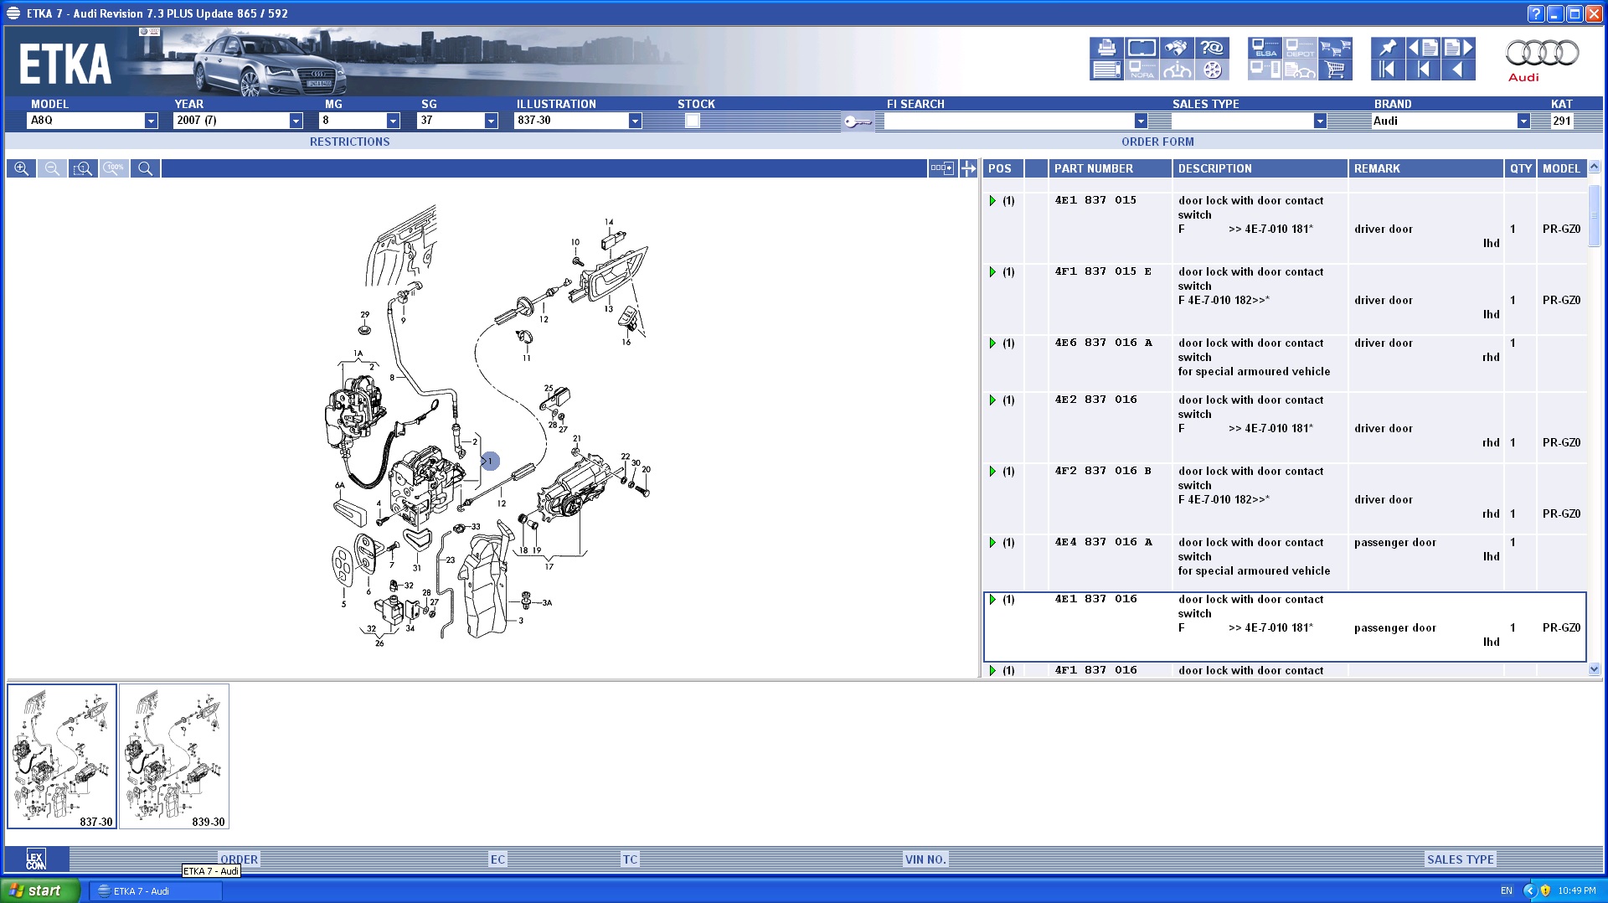Open the ELSA link icon
The width and height of the screenshot is (1608, 903).
click(x=1265, y=48)
